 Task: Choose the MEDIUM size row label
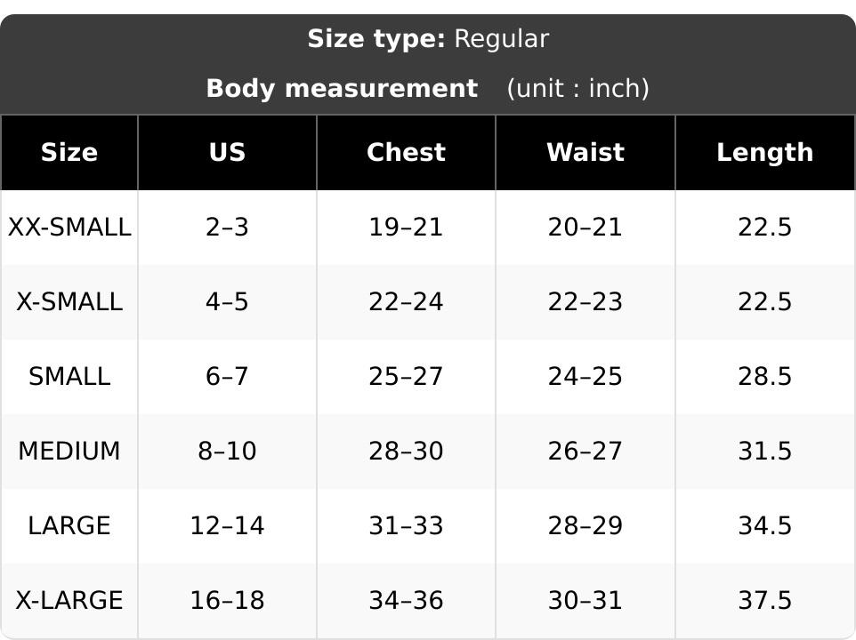[x=69, y=451]
